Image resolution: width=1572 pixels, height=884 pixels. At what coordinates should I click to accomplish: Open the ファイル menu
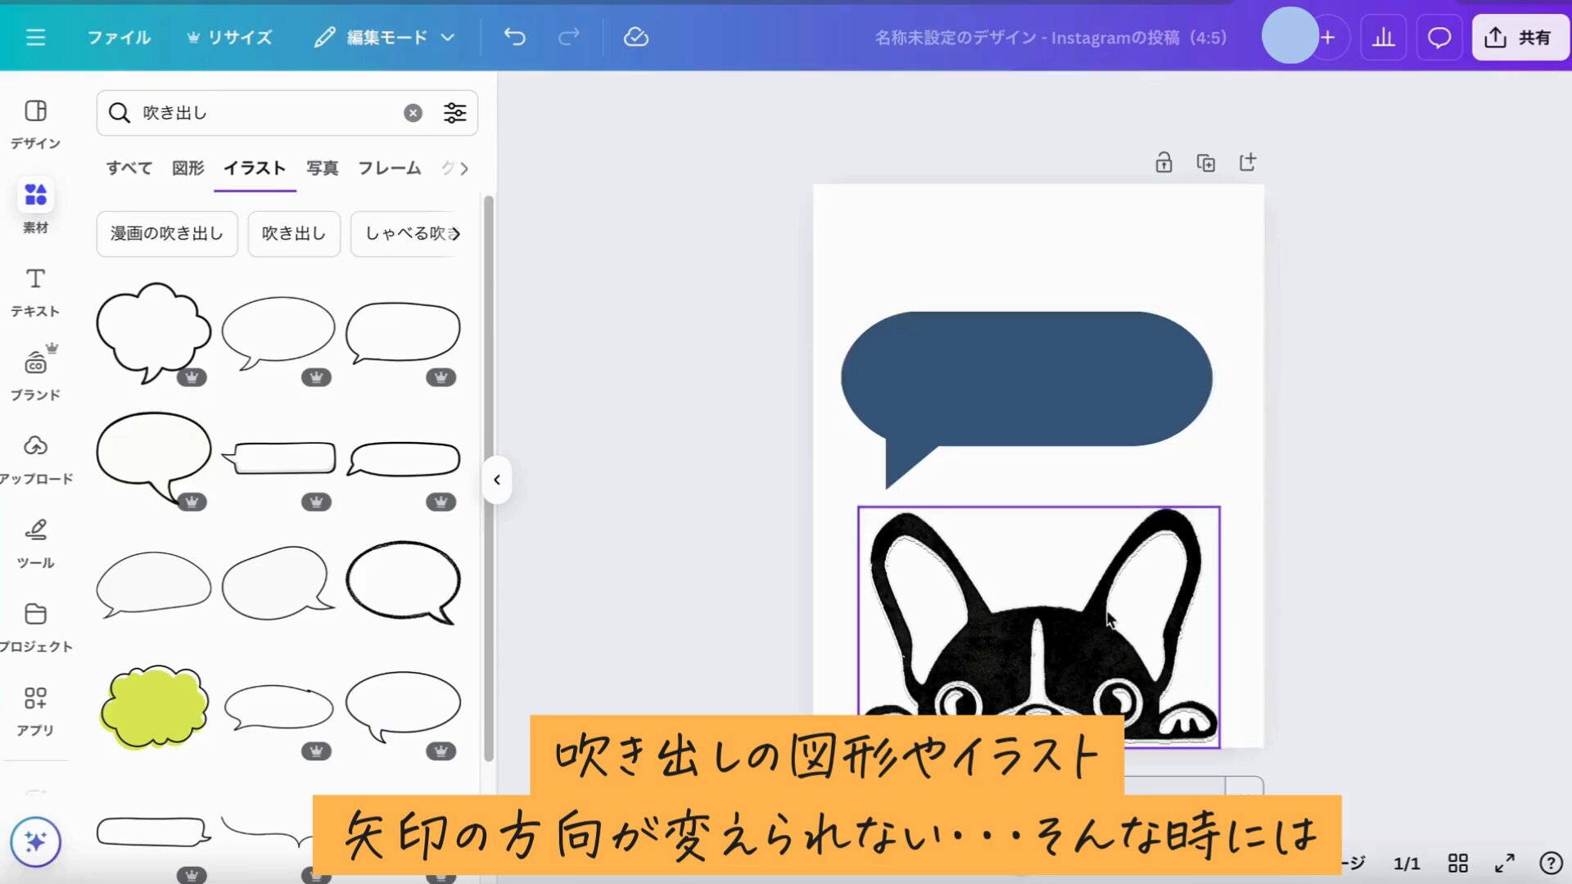tap(118, 37)
